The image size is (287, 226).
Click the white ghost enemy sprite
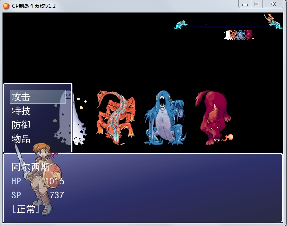tap(71, 117)
